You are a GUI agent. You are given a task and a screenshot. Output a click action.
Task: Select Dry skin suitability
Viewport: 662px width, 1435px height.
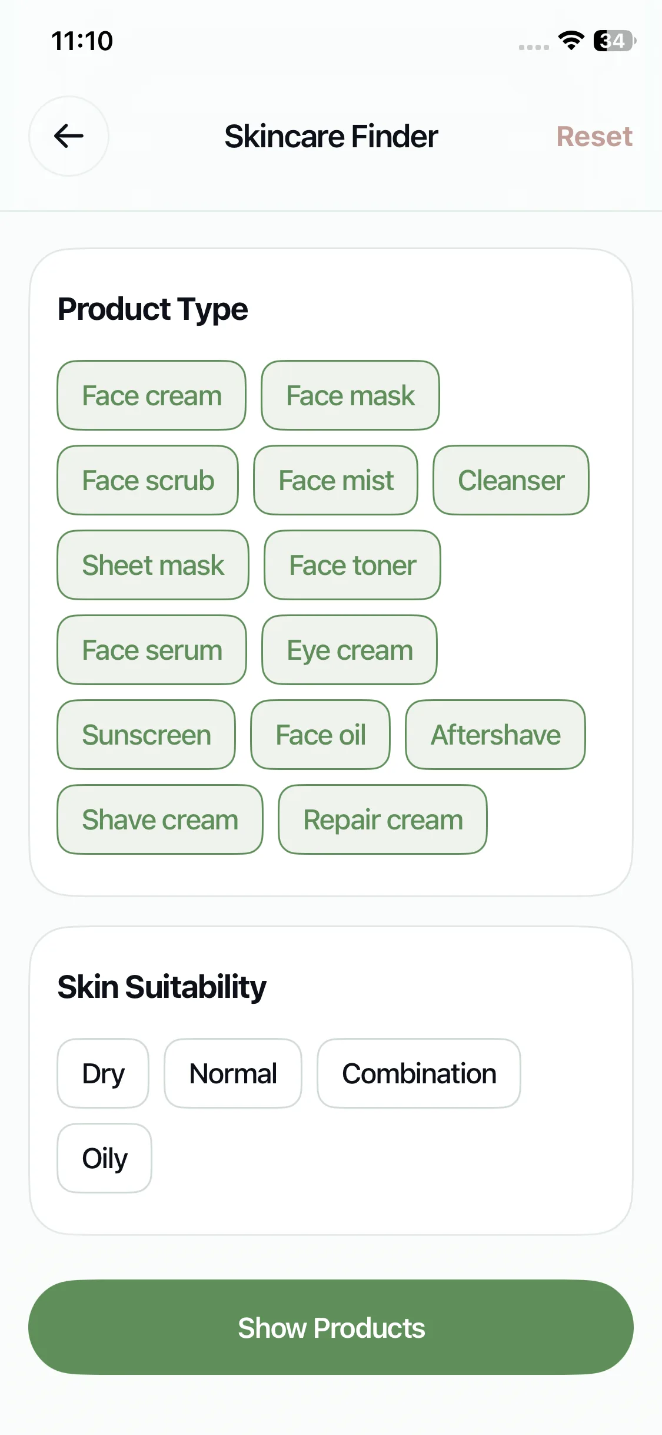coord(103,1073)
